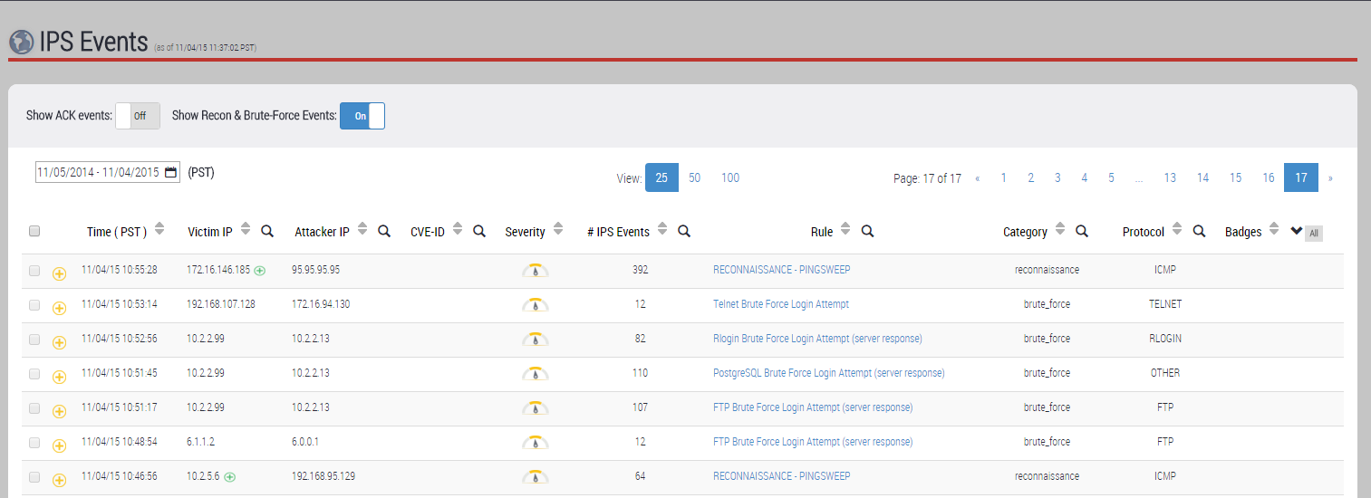Tick the 11/04/15 10:48:54 row checkbox
This screenshot has width=1371, height=498.
coord(34,442)
